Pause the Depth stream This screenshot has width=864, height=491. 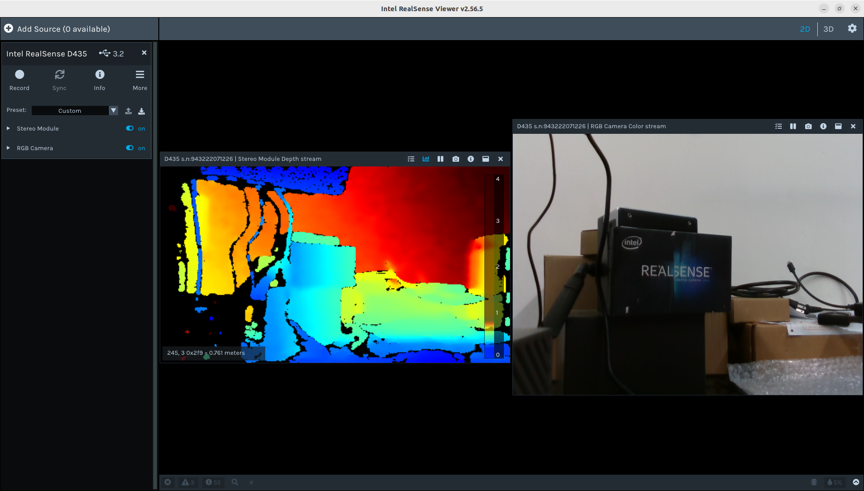[440, 159]
